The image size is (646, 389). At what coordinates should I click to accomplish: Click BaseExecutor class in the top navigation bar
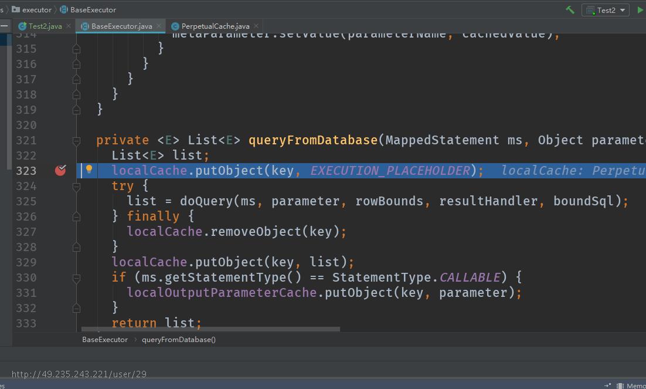click(x=88, y=9)
